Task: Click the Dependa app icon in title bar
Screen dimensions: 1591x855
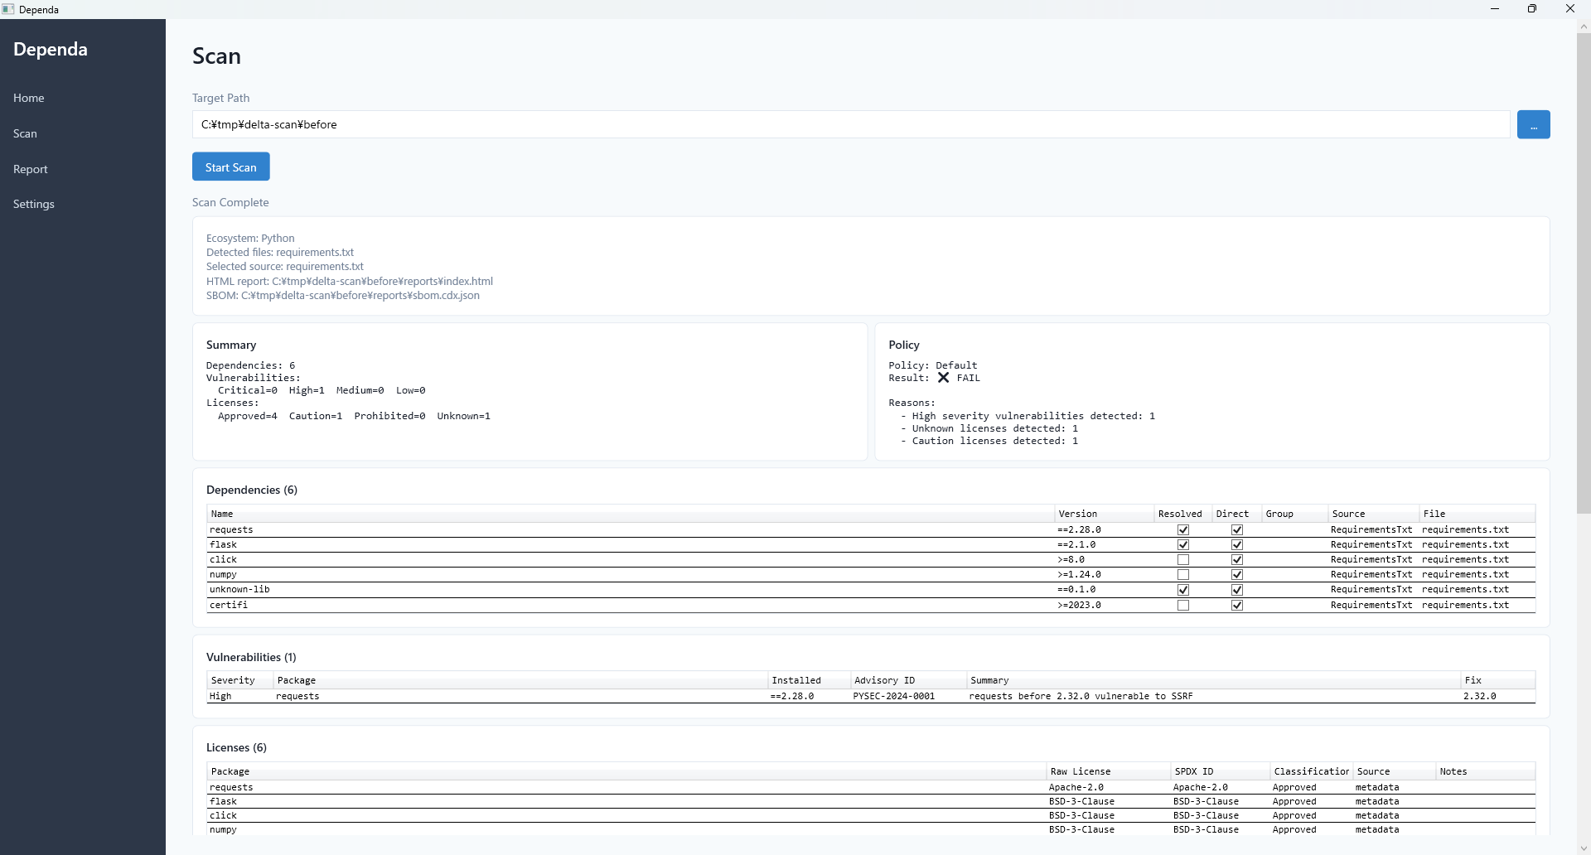Action: pos(8,9)
